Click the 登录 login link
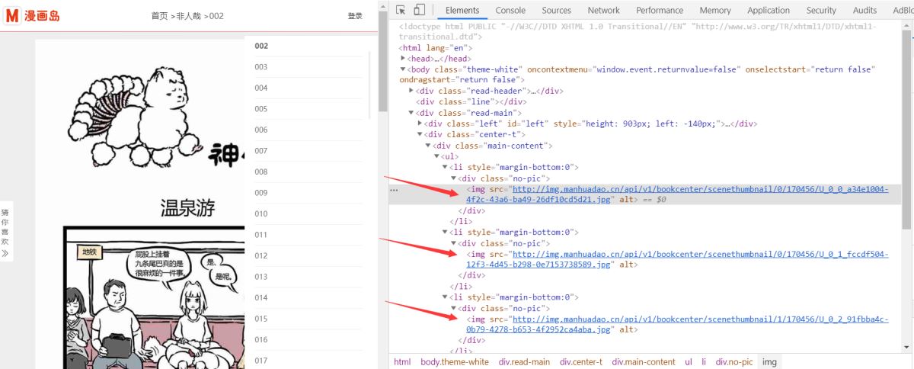The width and height of the screenshot is (914, 369). pos(355,16)
